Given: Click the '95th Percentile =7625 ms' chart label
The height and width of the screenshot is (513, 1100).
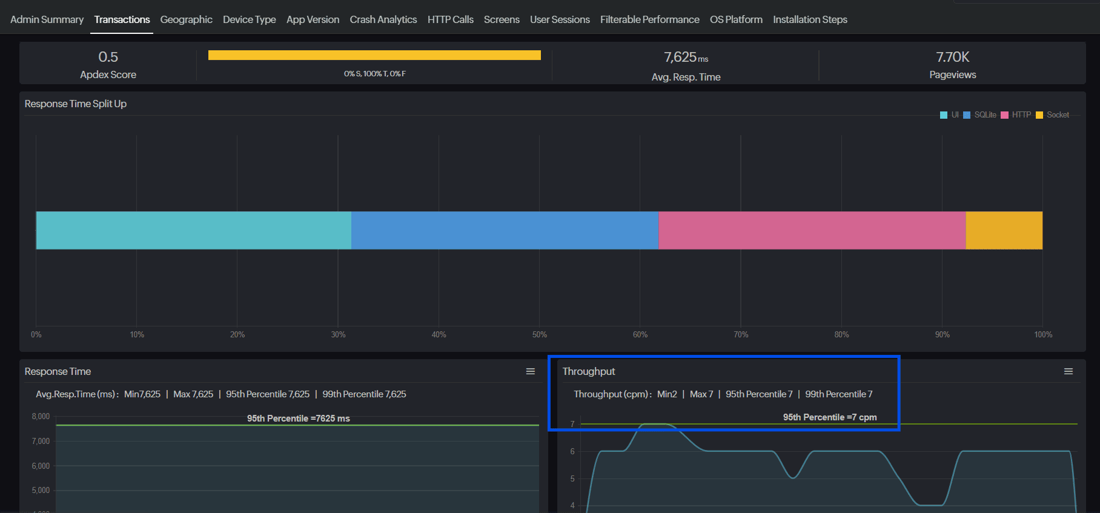Looking at the screenshot, I should (x=299, y=419).
